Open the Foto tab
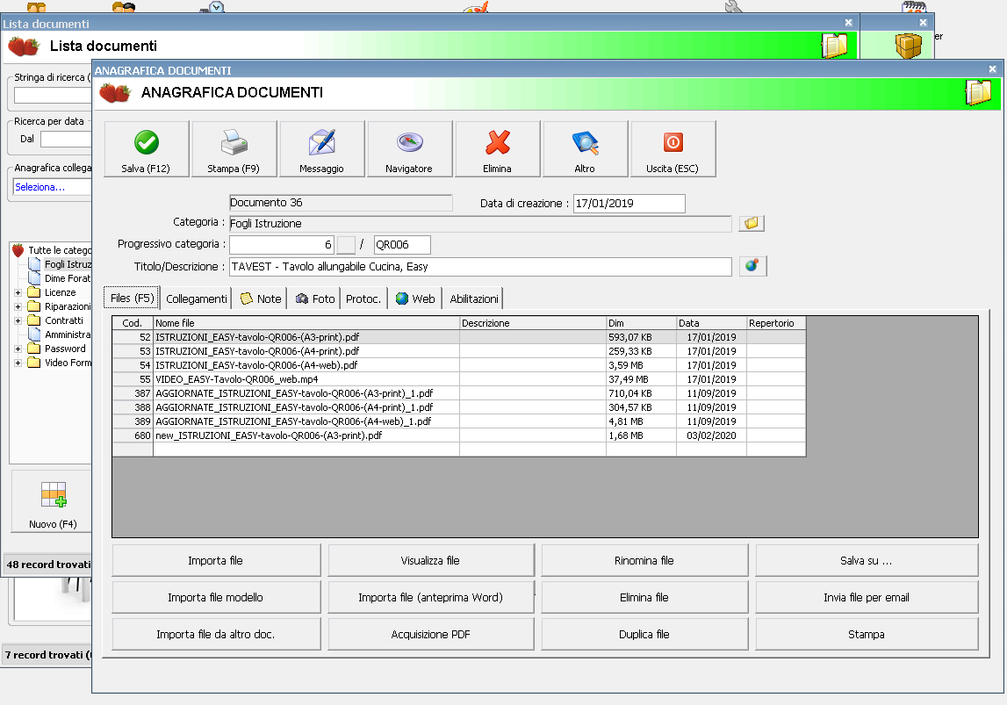The width and height of the screenshot is (1007, 705). pos(315,299)
